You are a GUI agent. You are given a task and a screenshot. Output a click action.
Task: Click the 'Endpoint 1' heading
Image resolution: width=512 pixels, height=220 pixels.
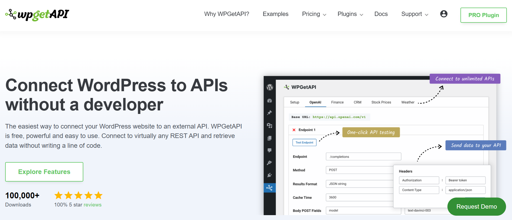coord(307,130)
